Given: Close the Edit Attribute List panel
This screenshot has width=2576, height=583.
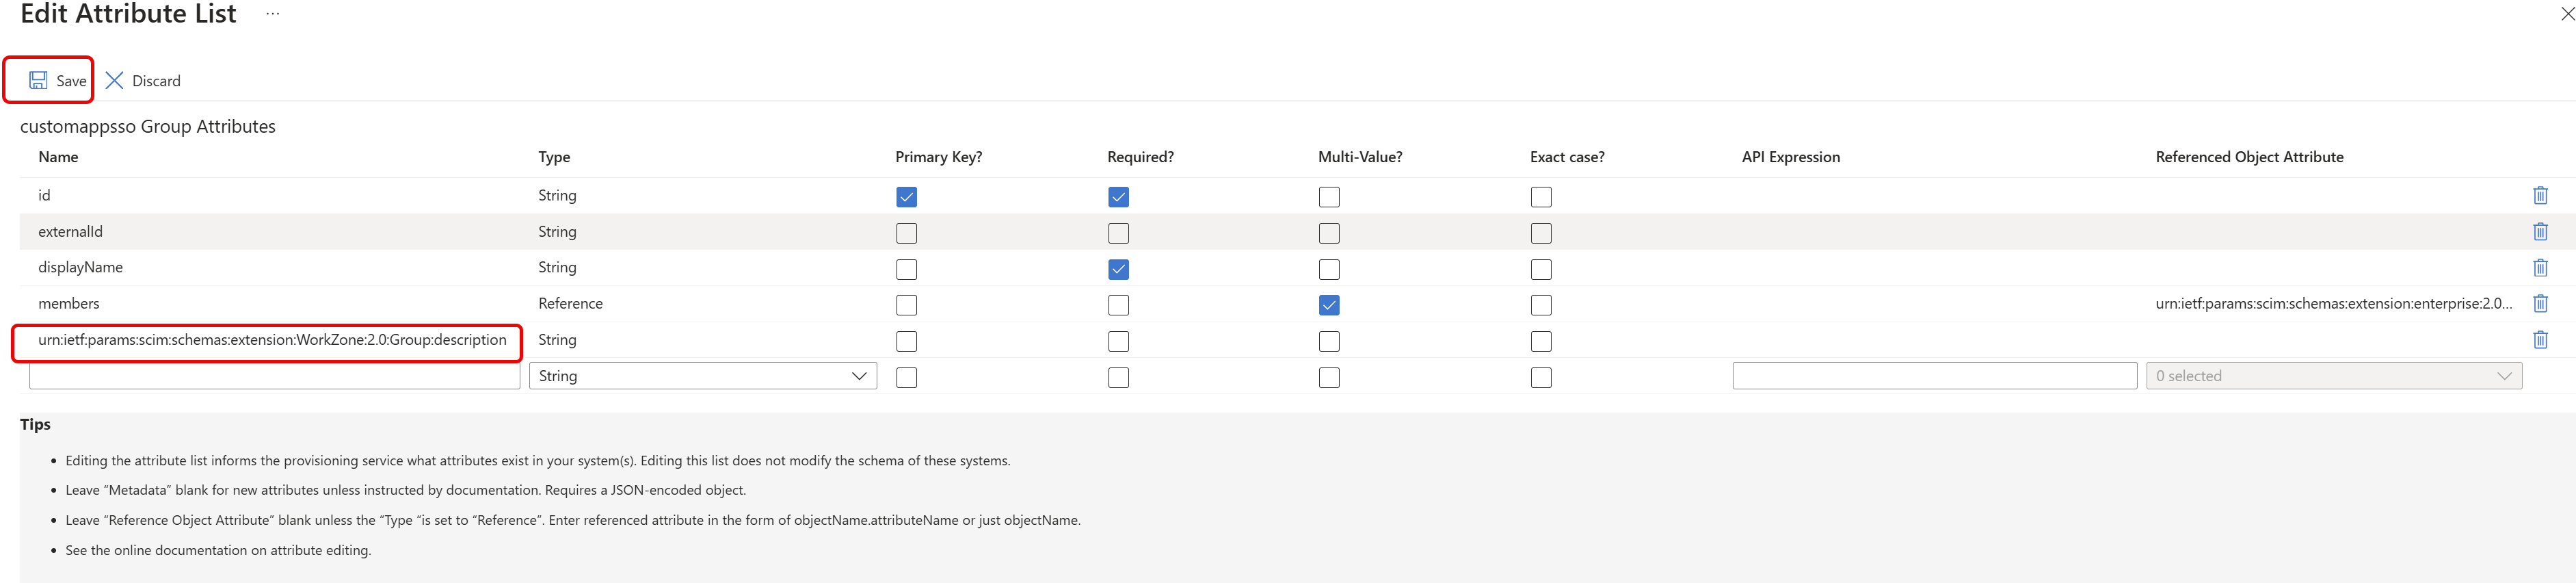Looking at the screenshot, I should coord(2565,13).
